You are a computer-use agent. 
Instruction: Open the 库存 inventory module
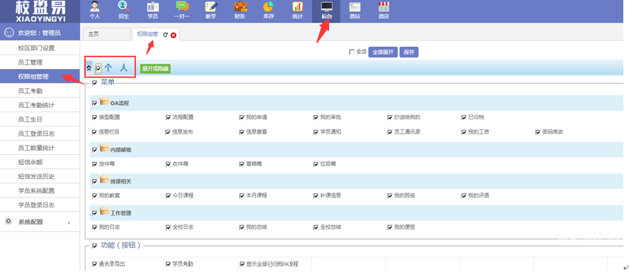[269, 11]
